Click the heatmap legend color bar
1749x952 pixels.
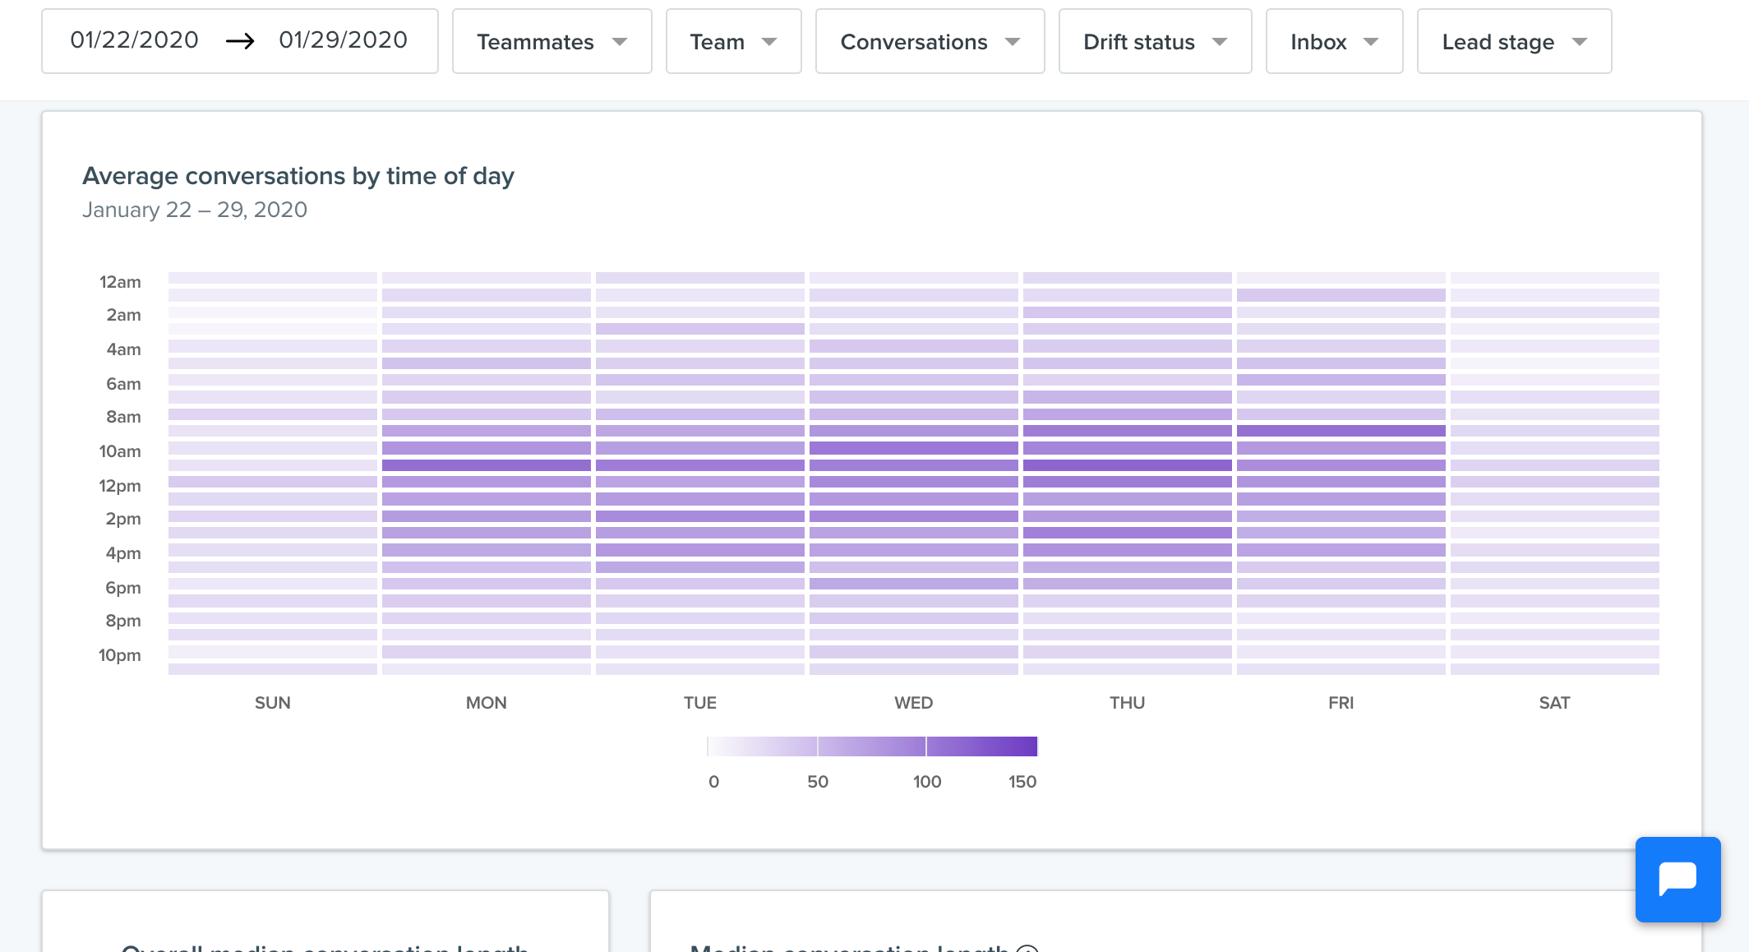(872, 746)
